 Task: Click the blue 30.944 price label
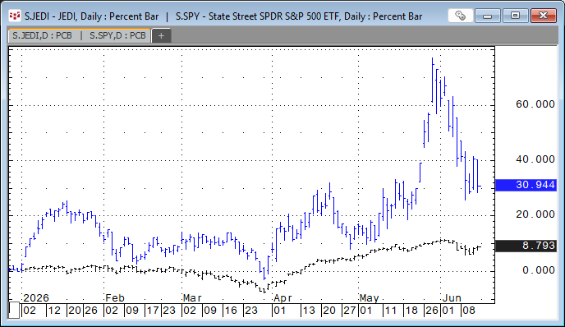coord(526,185)
